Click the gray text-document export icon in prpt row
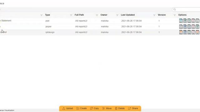Screen dimensions: 200x112 coord(197,21)
